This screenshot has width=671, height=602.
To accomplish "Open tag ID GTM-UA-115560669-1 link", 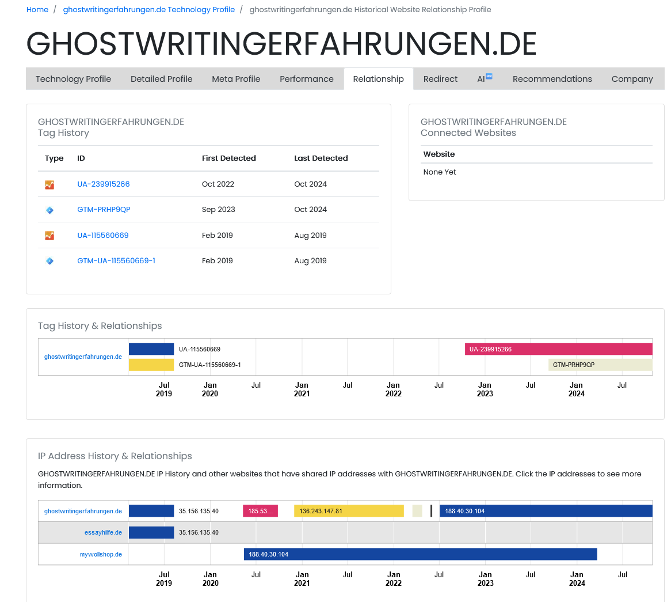I will (116, 260).
